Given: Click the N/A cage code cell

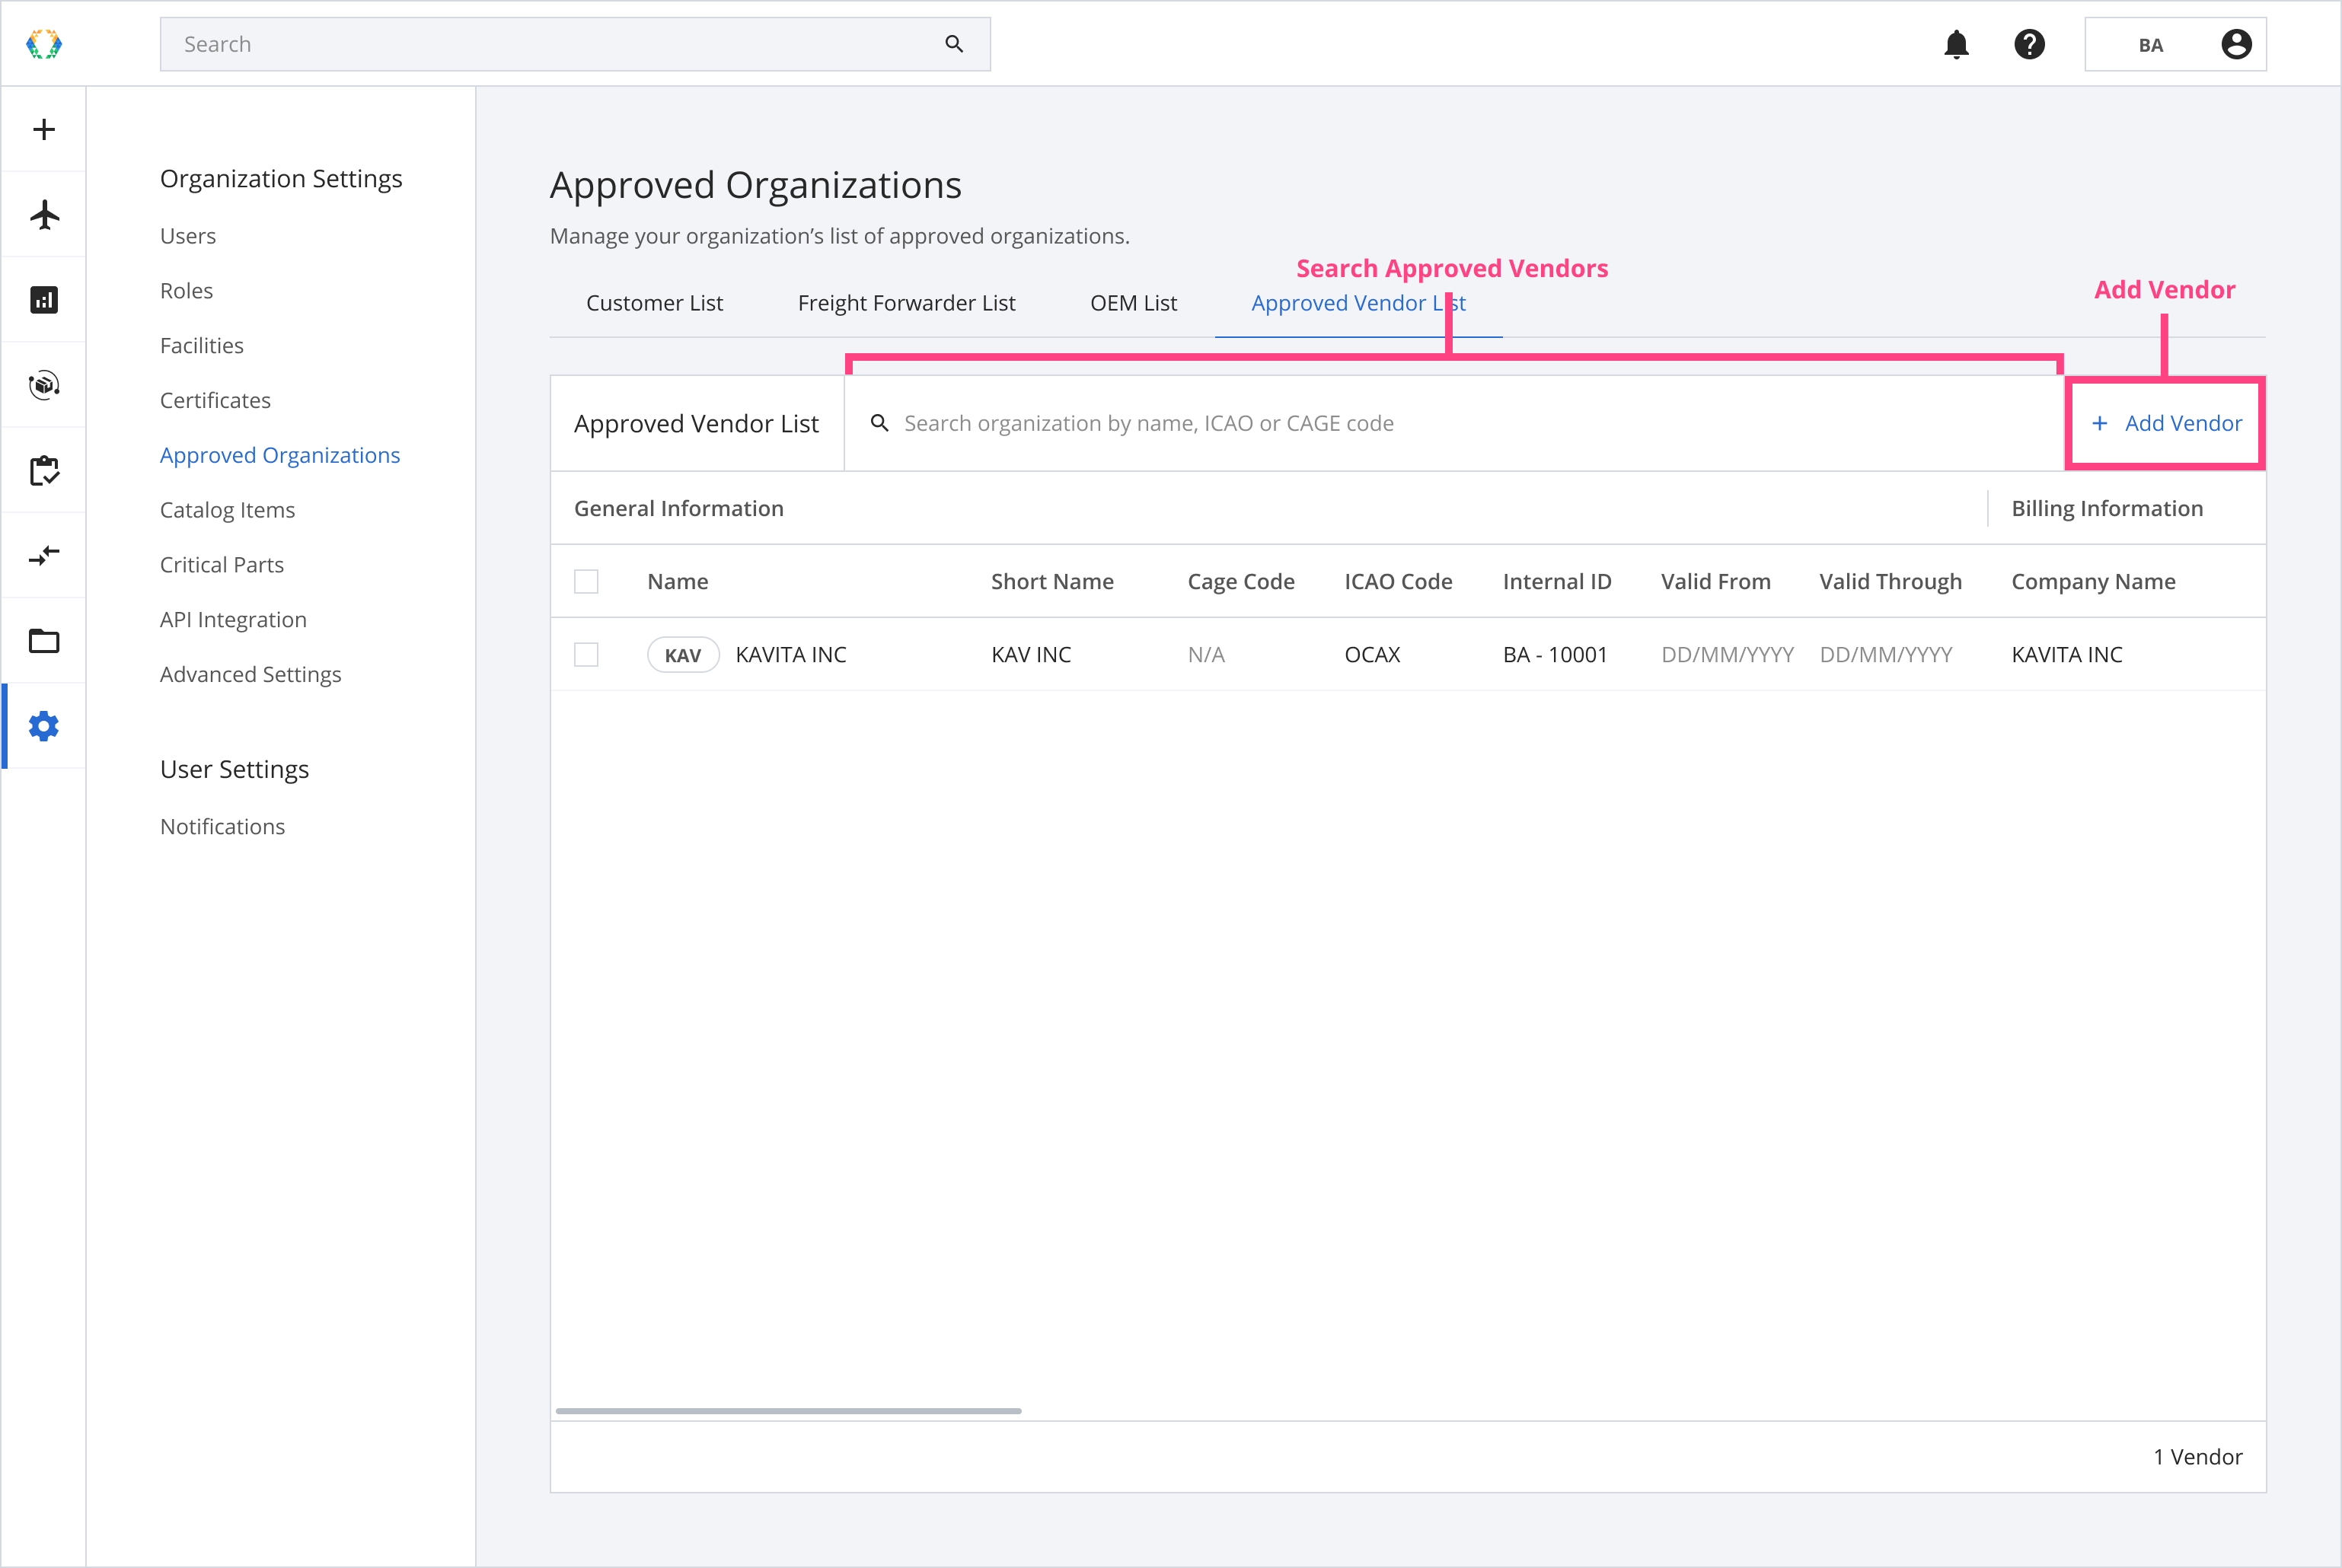Looking at the screenshot, I should coord(1206,655).
